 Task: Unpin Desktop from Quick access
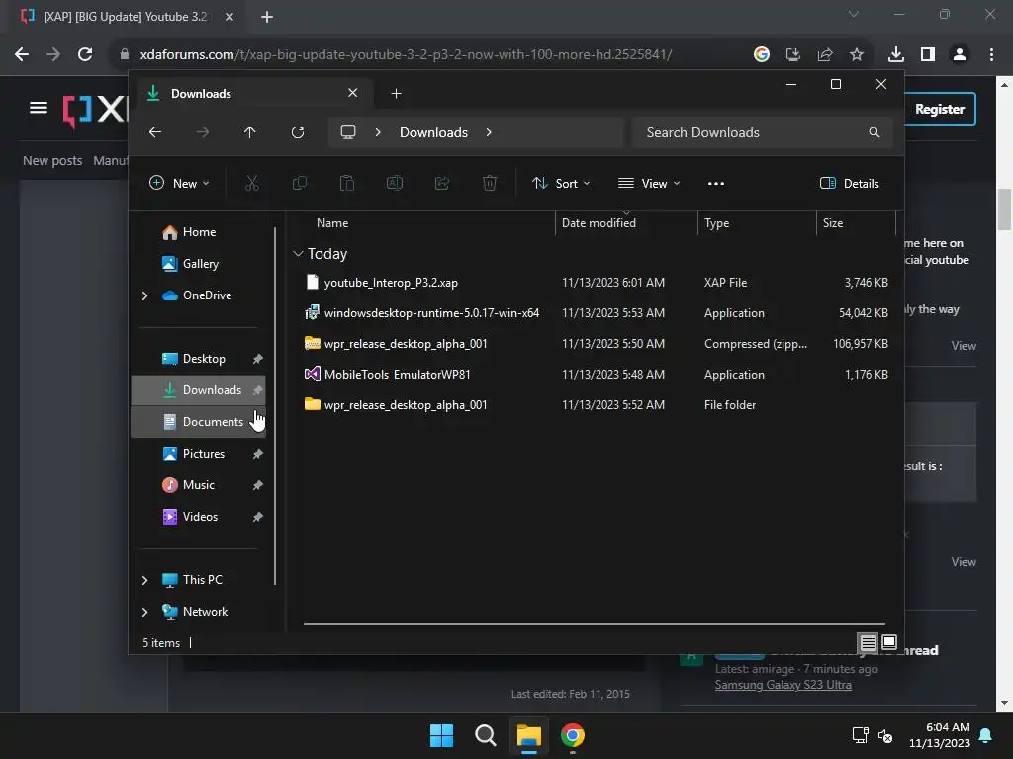pos(258,359)
